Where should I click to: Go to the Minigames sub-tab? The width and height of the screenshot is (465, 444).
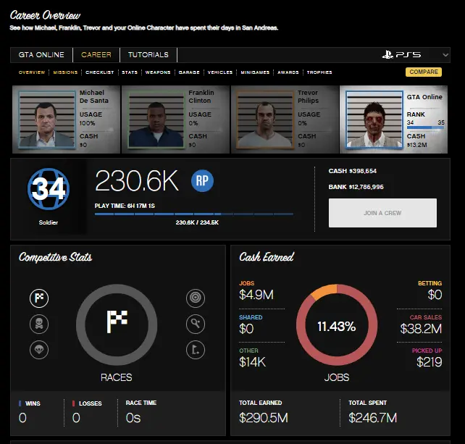click(255, 72)
